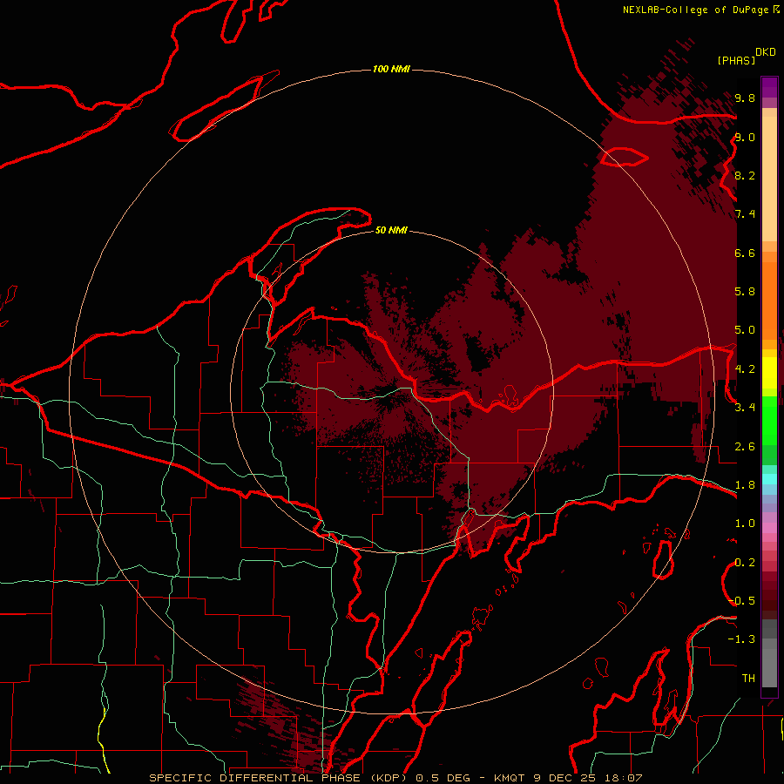Click the 1.0 scale label
This screenshot has width=784, height=784.
pyautogui.click(x=745, y=524)
